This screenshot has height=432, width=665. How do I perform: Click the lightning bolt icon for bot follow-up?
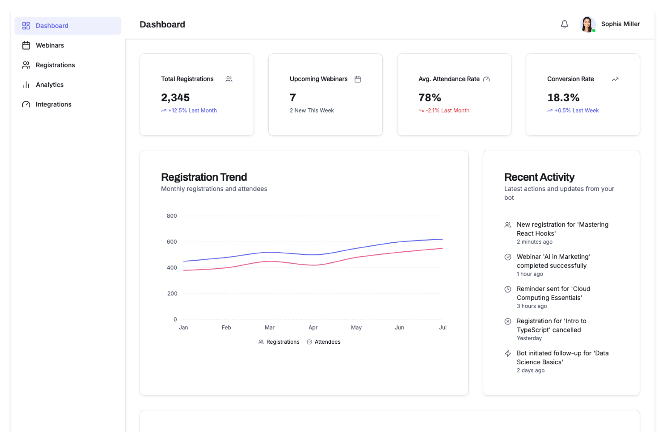pyautogui.click(x=508, y=353)
